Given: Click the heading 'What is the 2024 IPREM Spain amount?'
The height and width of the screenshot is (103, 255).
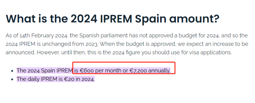Looking at the screenshot, I should [x=113, y=19].
